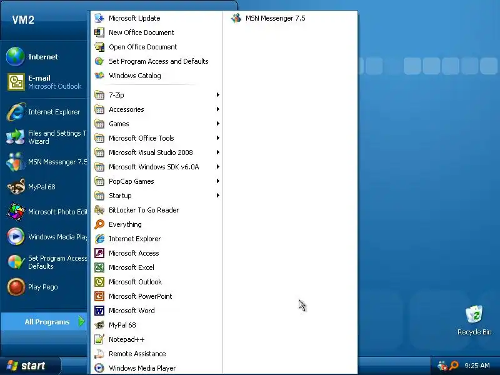
Task: Click the Play Pego icon
Action: [16, 287]
